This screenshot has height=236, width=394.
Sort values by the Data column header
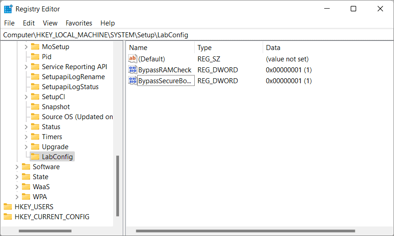click(328, 48)
